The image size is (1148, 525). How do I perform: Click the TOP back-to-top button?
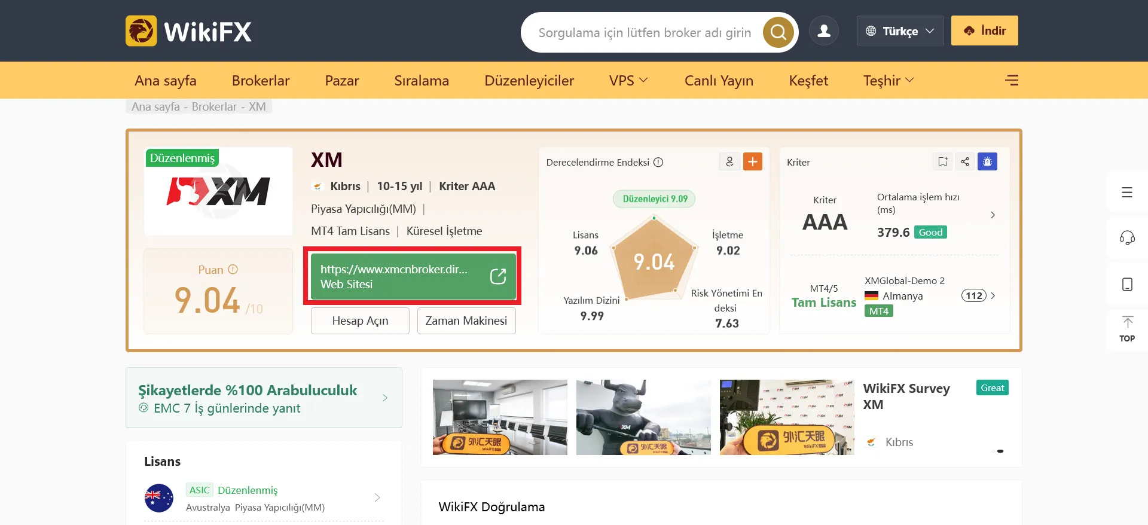coord(1127,329)
